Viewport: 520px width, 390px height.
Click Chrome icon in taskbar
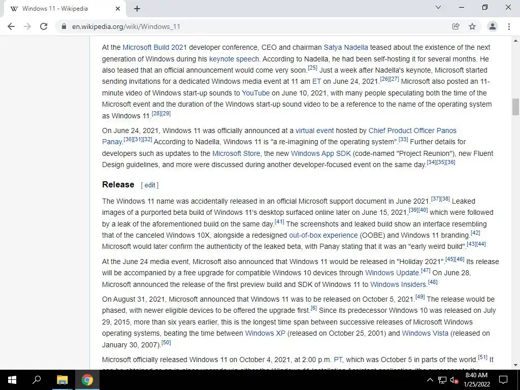(x=87, y=380)
